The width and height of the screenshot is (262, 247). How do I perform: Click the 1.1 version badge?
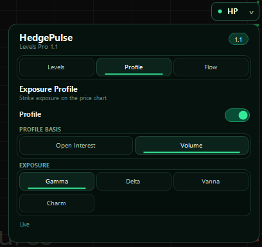238,39
